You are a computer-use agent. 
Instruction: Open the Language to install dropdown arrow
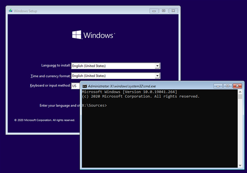(157, 66)
